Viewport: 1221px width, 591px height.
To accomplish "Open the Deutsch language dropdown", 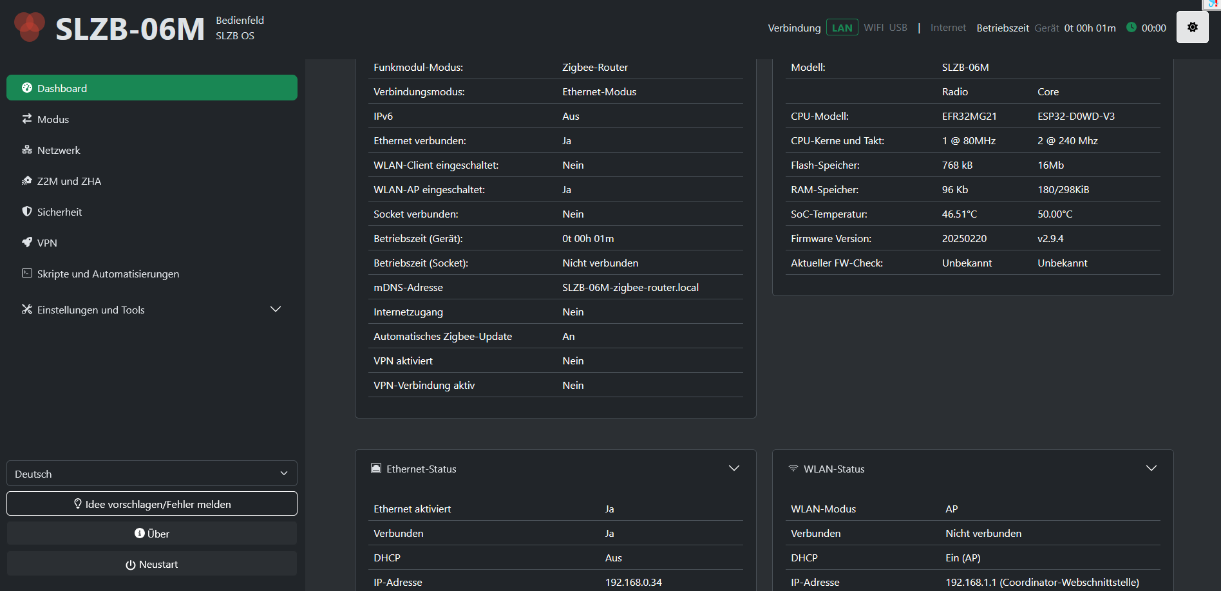I will point(152,473).
